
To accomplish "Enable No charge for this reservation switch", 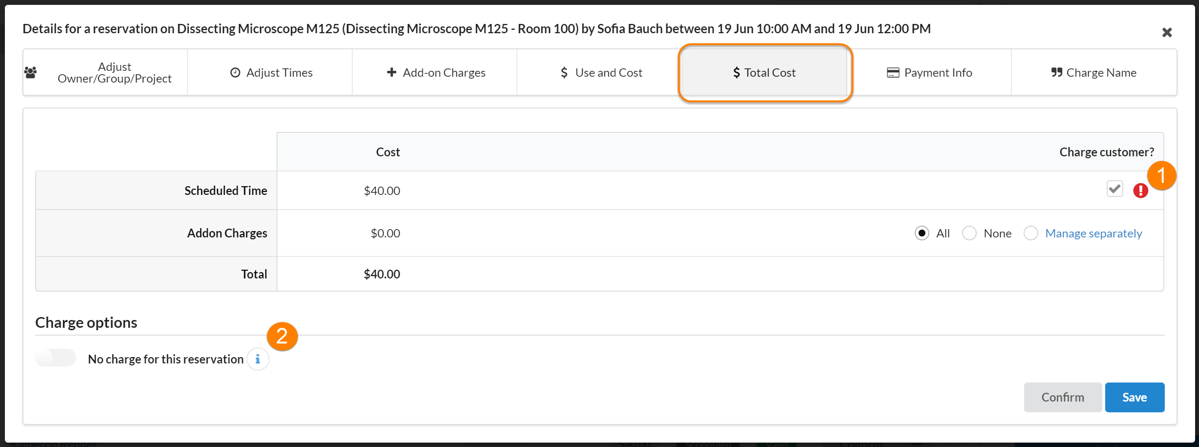I will pos(56,358).
